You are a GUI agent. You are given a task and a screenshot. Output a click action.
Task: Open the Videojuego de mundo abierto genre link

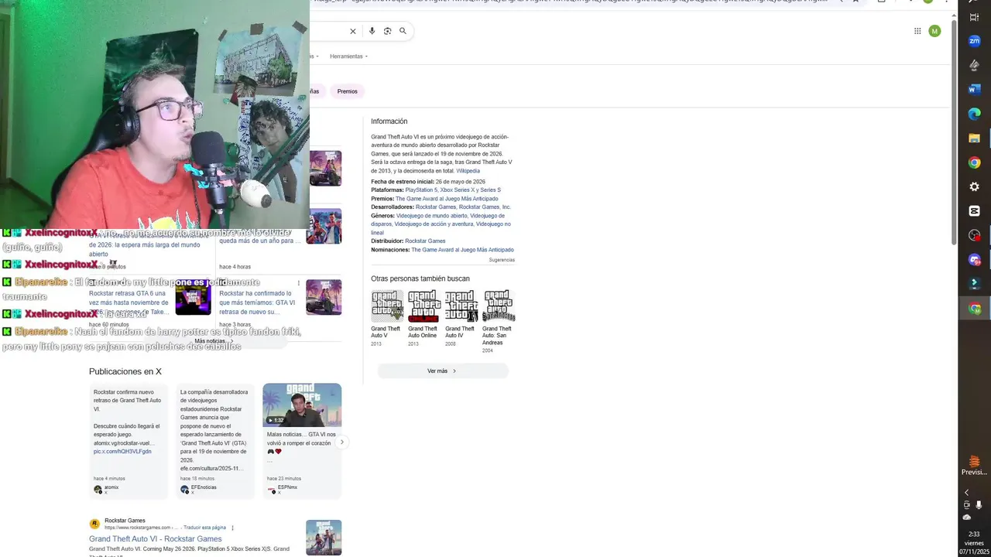coord(431,216)
